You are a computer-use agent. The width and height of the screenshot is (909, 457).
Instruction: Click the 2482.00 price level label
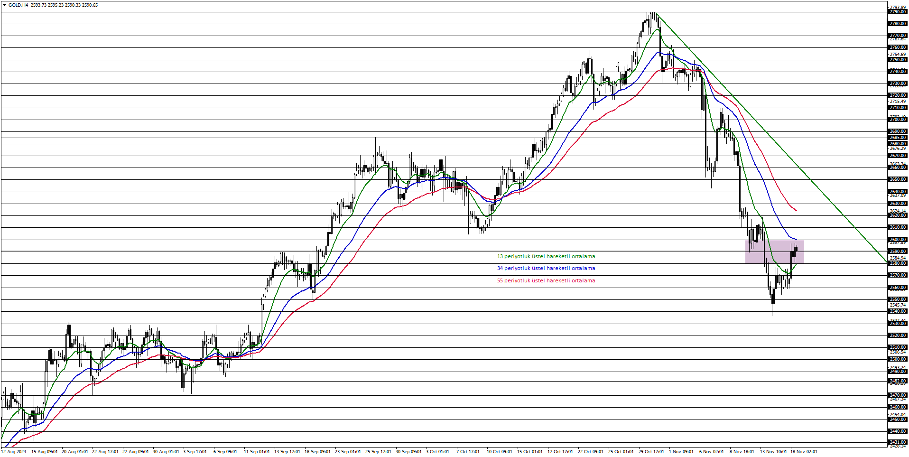point(898,381)
